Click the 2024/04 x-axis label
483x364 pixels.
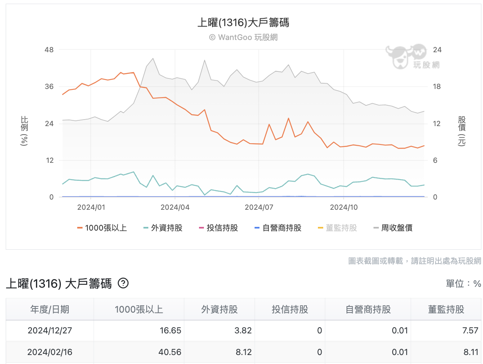(x=175, y=207)
